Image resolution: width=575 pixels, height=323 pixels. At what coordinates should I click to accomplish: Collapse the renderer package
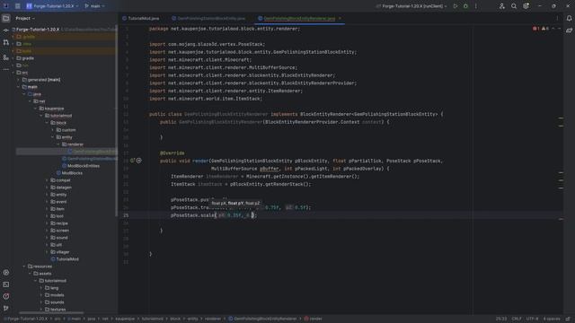(x=58, y=144)
